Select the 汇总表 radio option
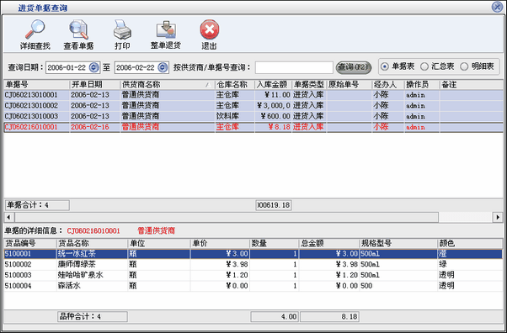The image size is (507, 333). point(424,66)
